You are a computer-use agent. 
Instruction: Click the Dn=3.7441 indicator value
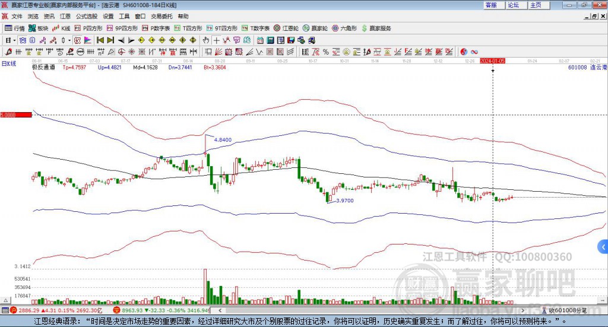180,68
